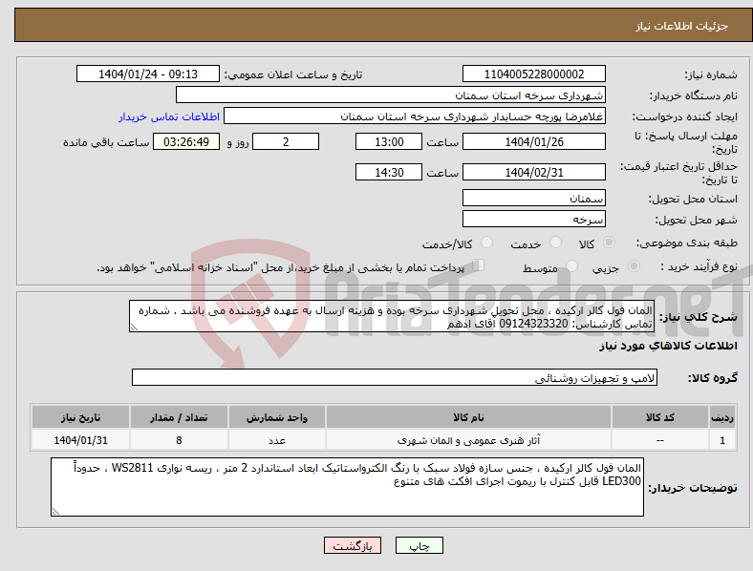
Task: Click the buyer organization name field
Action: 391,95
